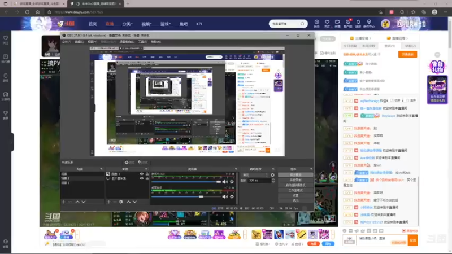Viewport: 452px width, 254px height.
Task: Open desktop audio settings gear icon
Action: tap(232, 196)
